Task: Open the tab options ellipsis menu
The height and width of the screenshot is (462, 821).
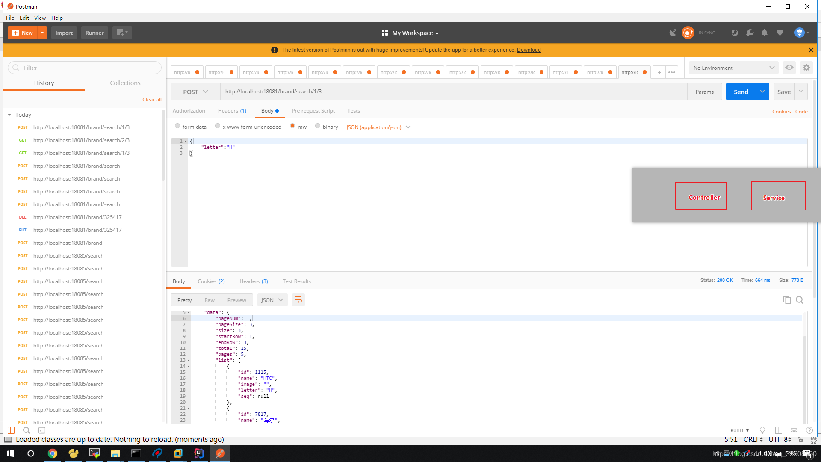Action: 672,72
